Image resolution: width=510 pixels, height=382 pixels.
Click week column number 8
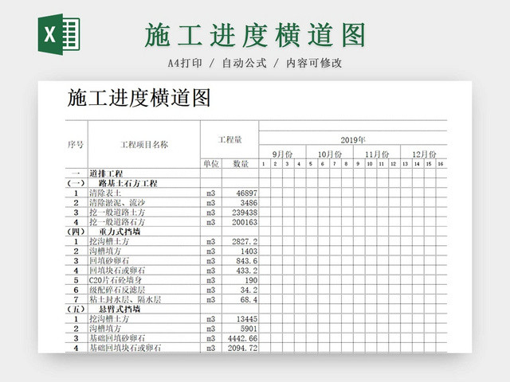click(x=346, y=164)
